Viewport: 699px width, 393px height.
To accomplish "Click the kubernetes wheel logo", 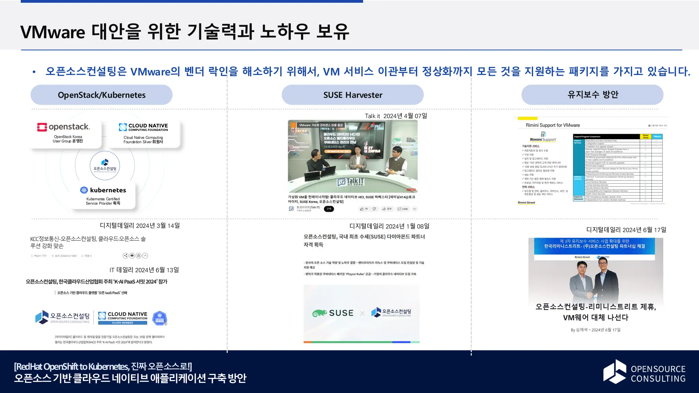I will [x=84, y=190].
